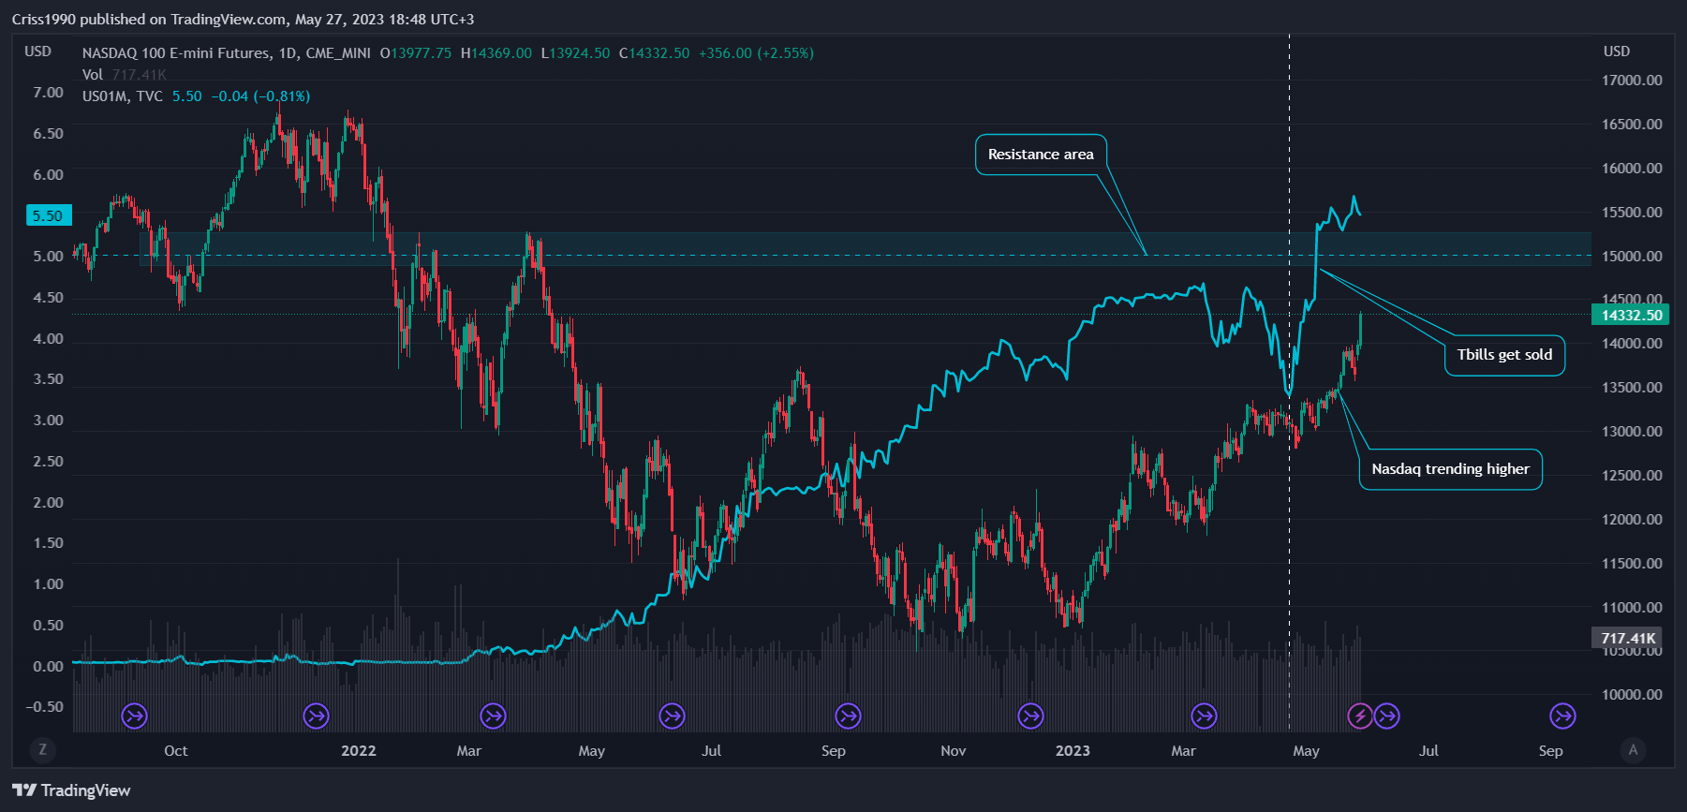Select the Nasdaq trending higher callout
This screenshot has width=1687, height=812.
1450,469
